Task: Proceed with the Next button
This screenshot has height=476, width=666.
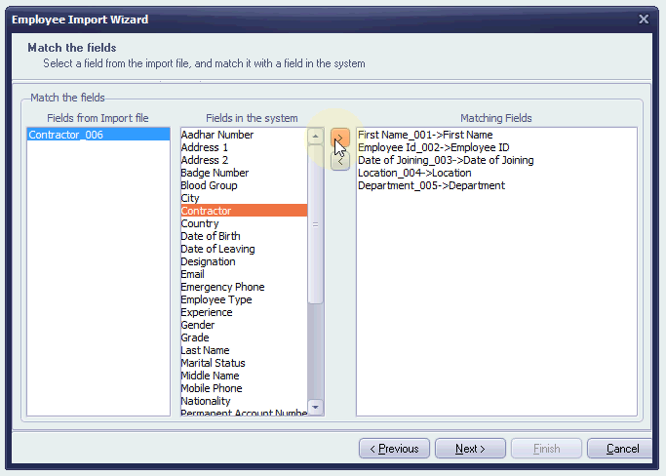Action: pos(470,449)
